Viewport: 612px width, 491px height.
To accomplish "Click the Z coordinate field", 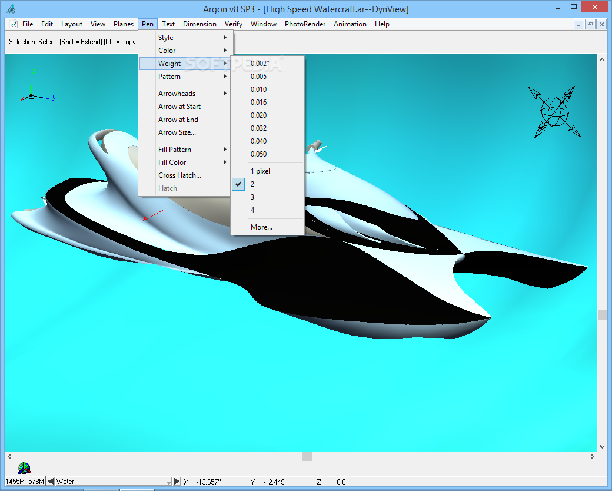I will [332, 482].
